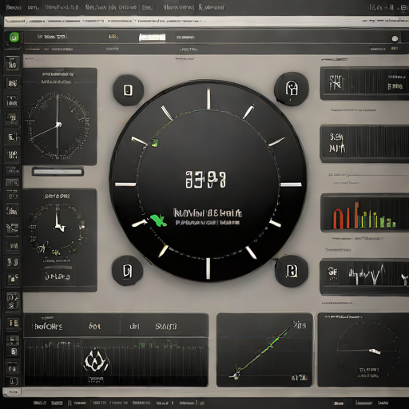The image size is (409, 409).
Task: Click the small green square marker on the dial ring
Action: [155, 143]
